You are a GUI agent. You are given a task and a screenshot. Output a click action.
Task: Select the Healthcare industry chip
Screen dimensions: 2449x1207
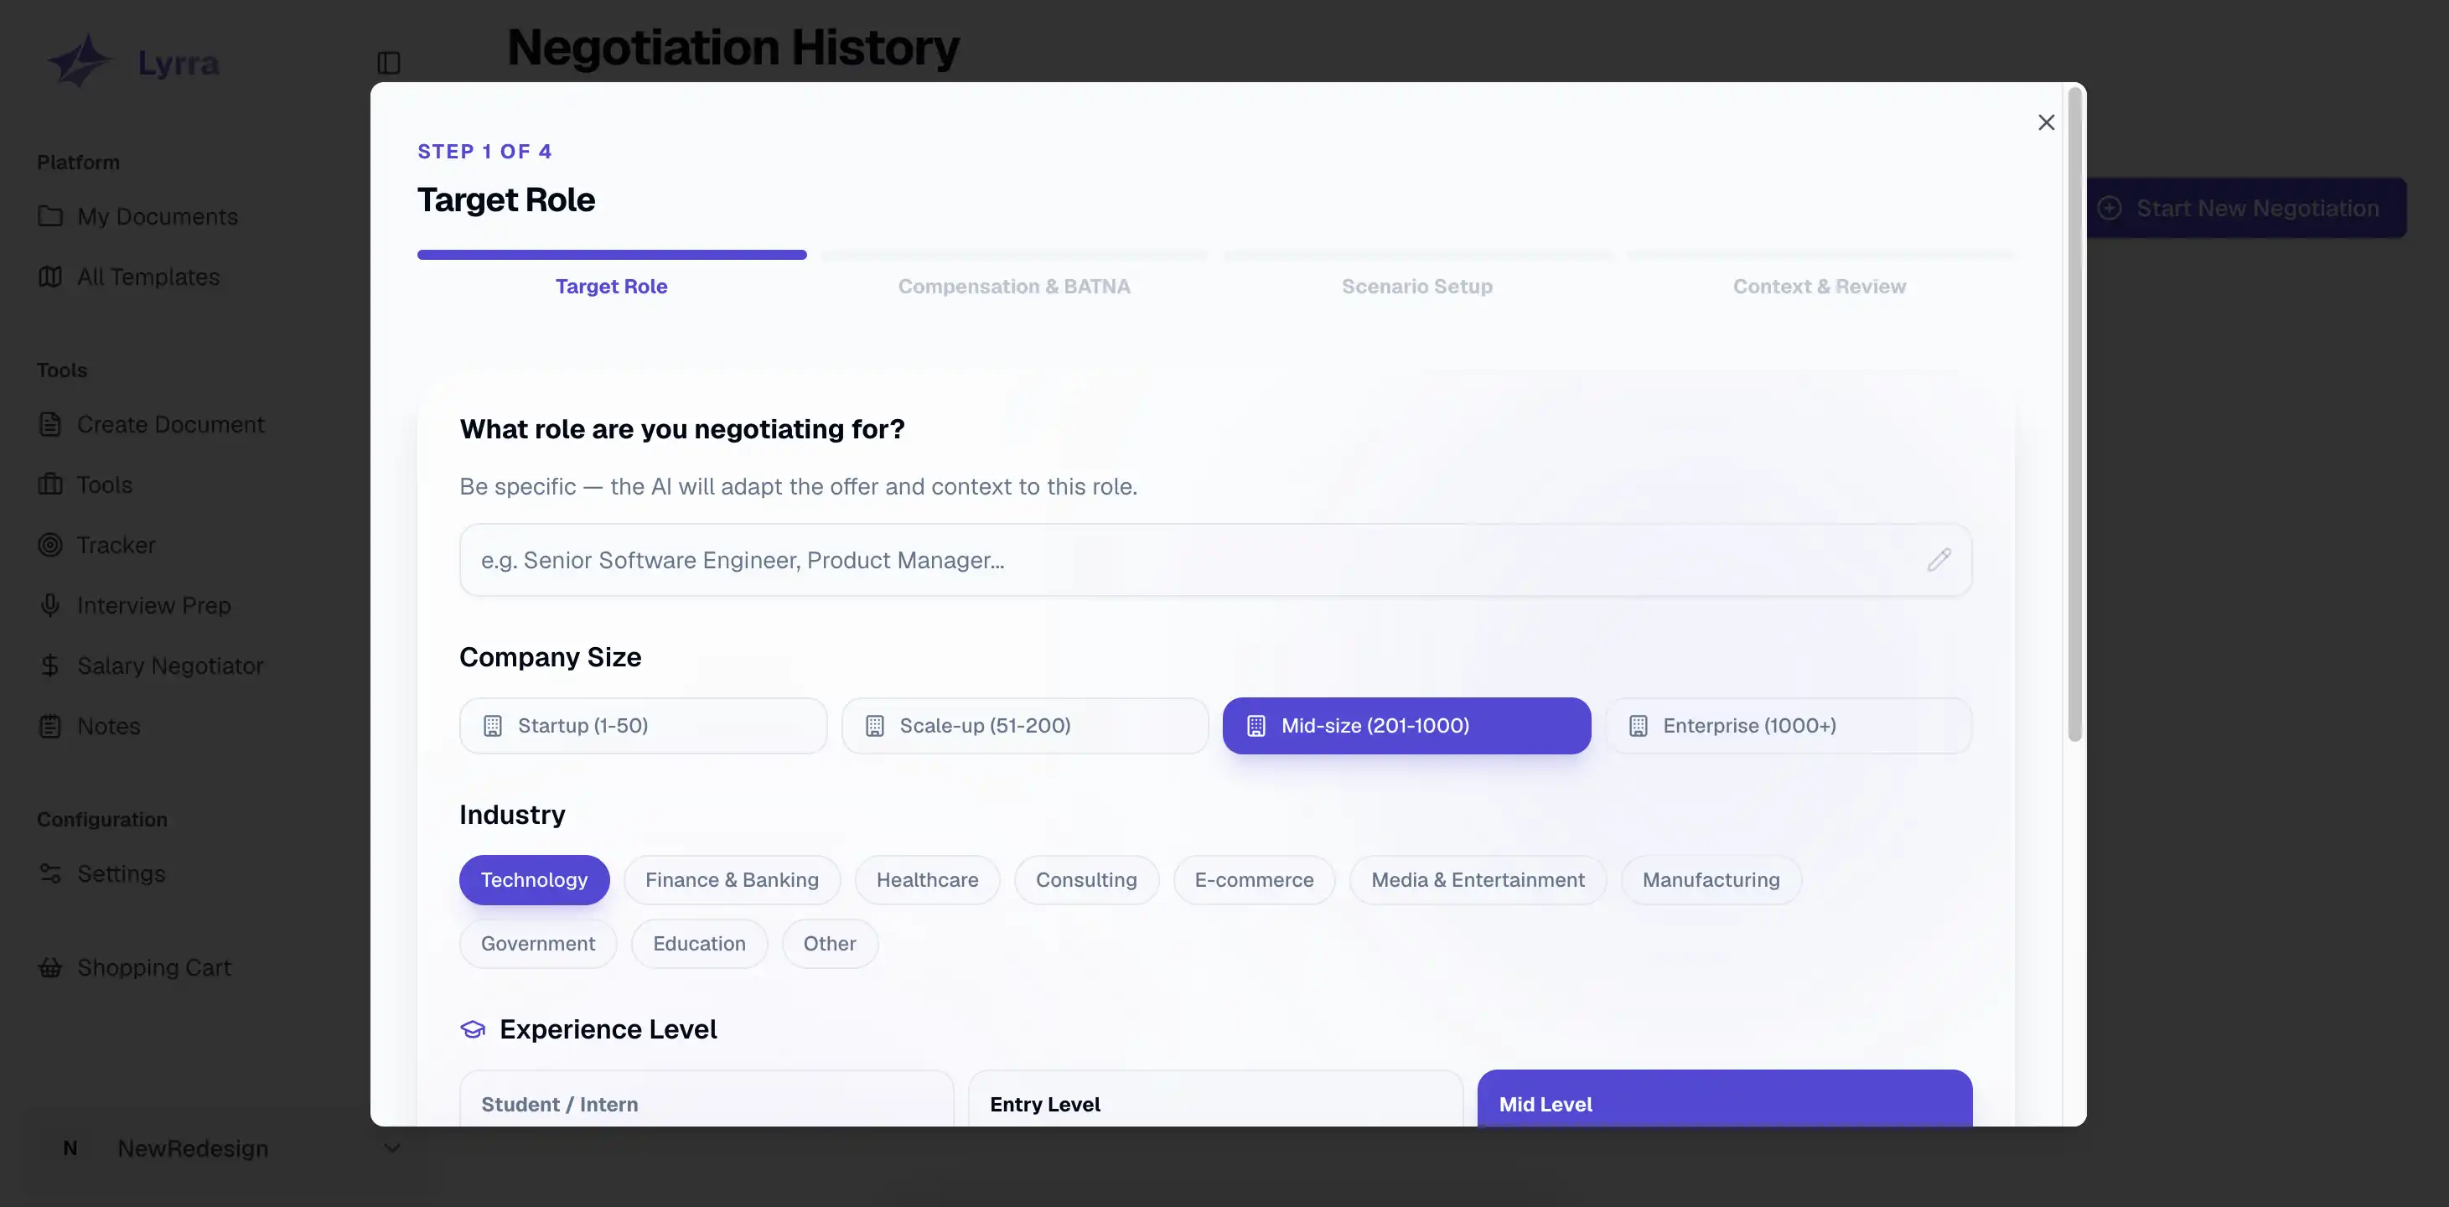[927, 880]
